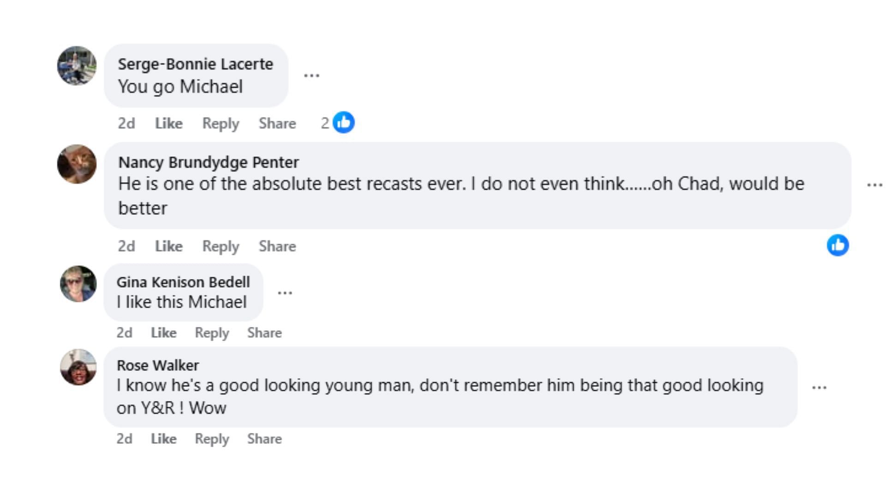Like the "You go Michael" comment
Viewport: 886px width, 498px height.
tap(168, 124)
